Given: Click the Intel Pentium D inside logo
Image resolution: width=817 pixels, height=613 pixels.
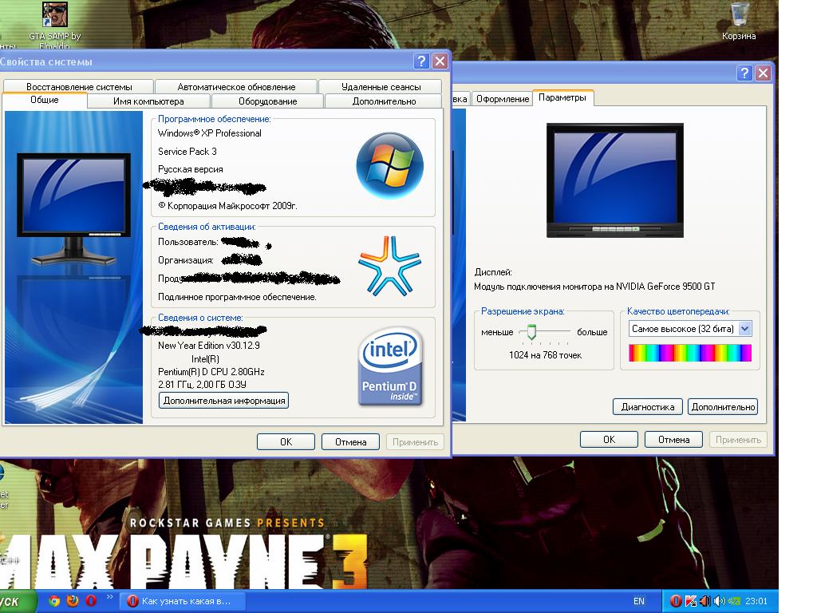Looking at the screenshot, I should 390,366.
